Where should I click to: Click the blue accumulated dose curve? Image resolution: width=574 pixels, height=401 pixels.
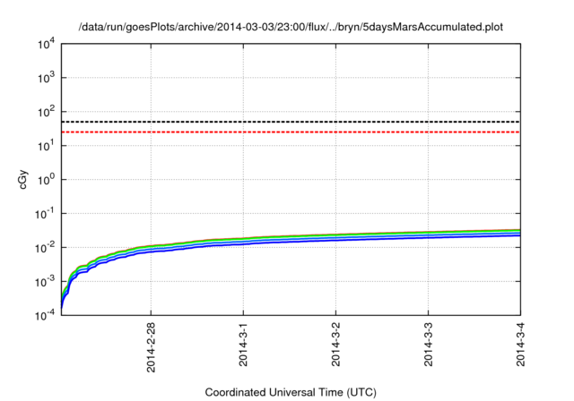[x=291, y=242]
